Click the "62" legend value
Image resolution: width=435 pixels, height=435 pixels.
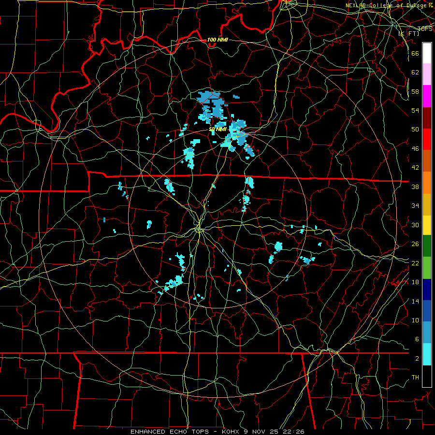click(415, 72)
